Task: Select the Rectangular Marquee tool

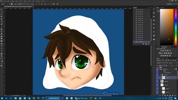Action: (1, 12)
